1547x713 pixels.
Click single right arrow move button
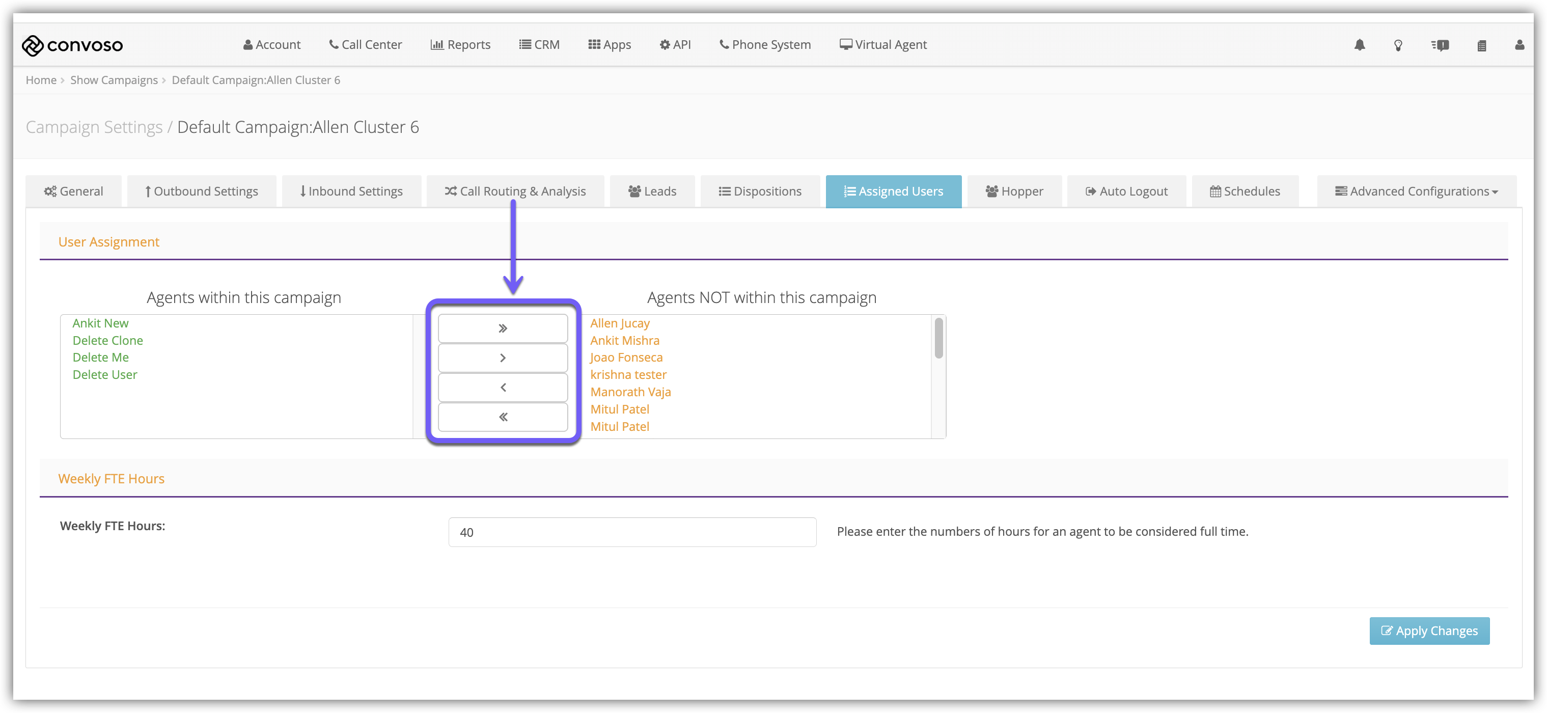tap(503, 358)
